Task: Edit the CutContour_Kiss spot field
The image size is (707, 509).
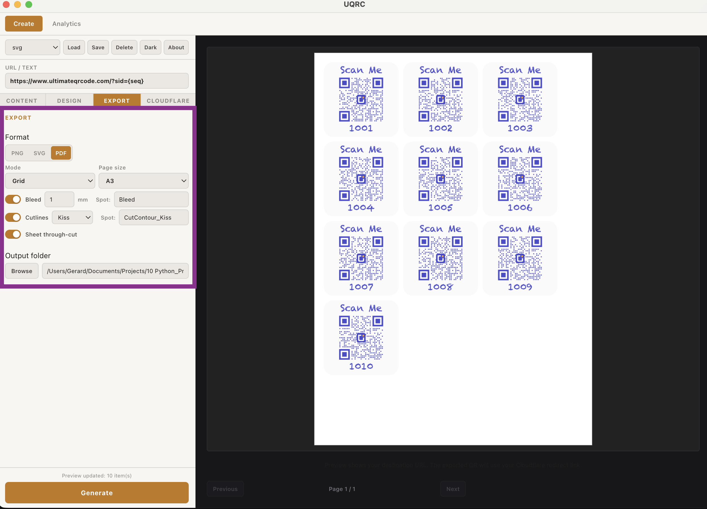Action: point(154,217)
